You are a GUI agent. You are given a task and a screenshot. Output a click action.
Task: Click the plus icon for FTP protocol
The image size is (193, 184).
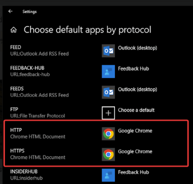pyautogui.click(x=108, y=113)
